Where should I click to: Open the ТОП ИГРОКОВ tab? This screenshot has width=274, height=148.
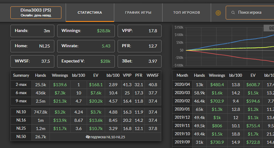[186, 12]
